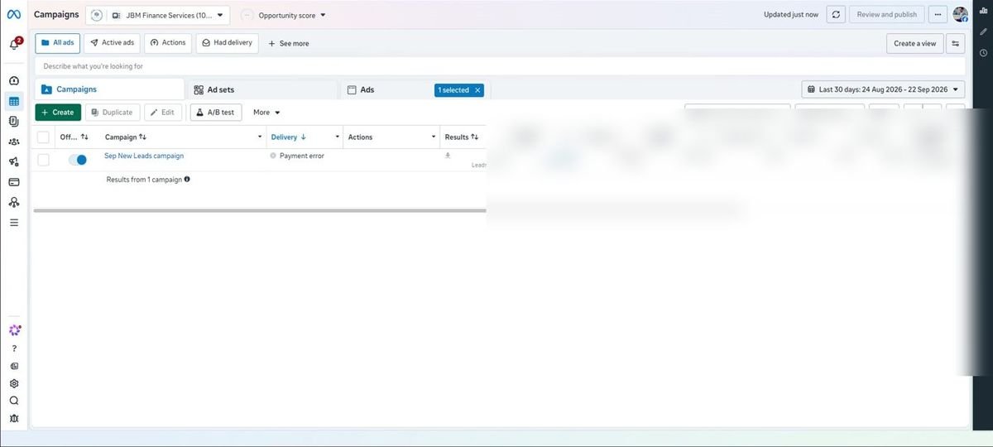Open Delivery column dropdown arrow

[337, 137]
